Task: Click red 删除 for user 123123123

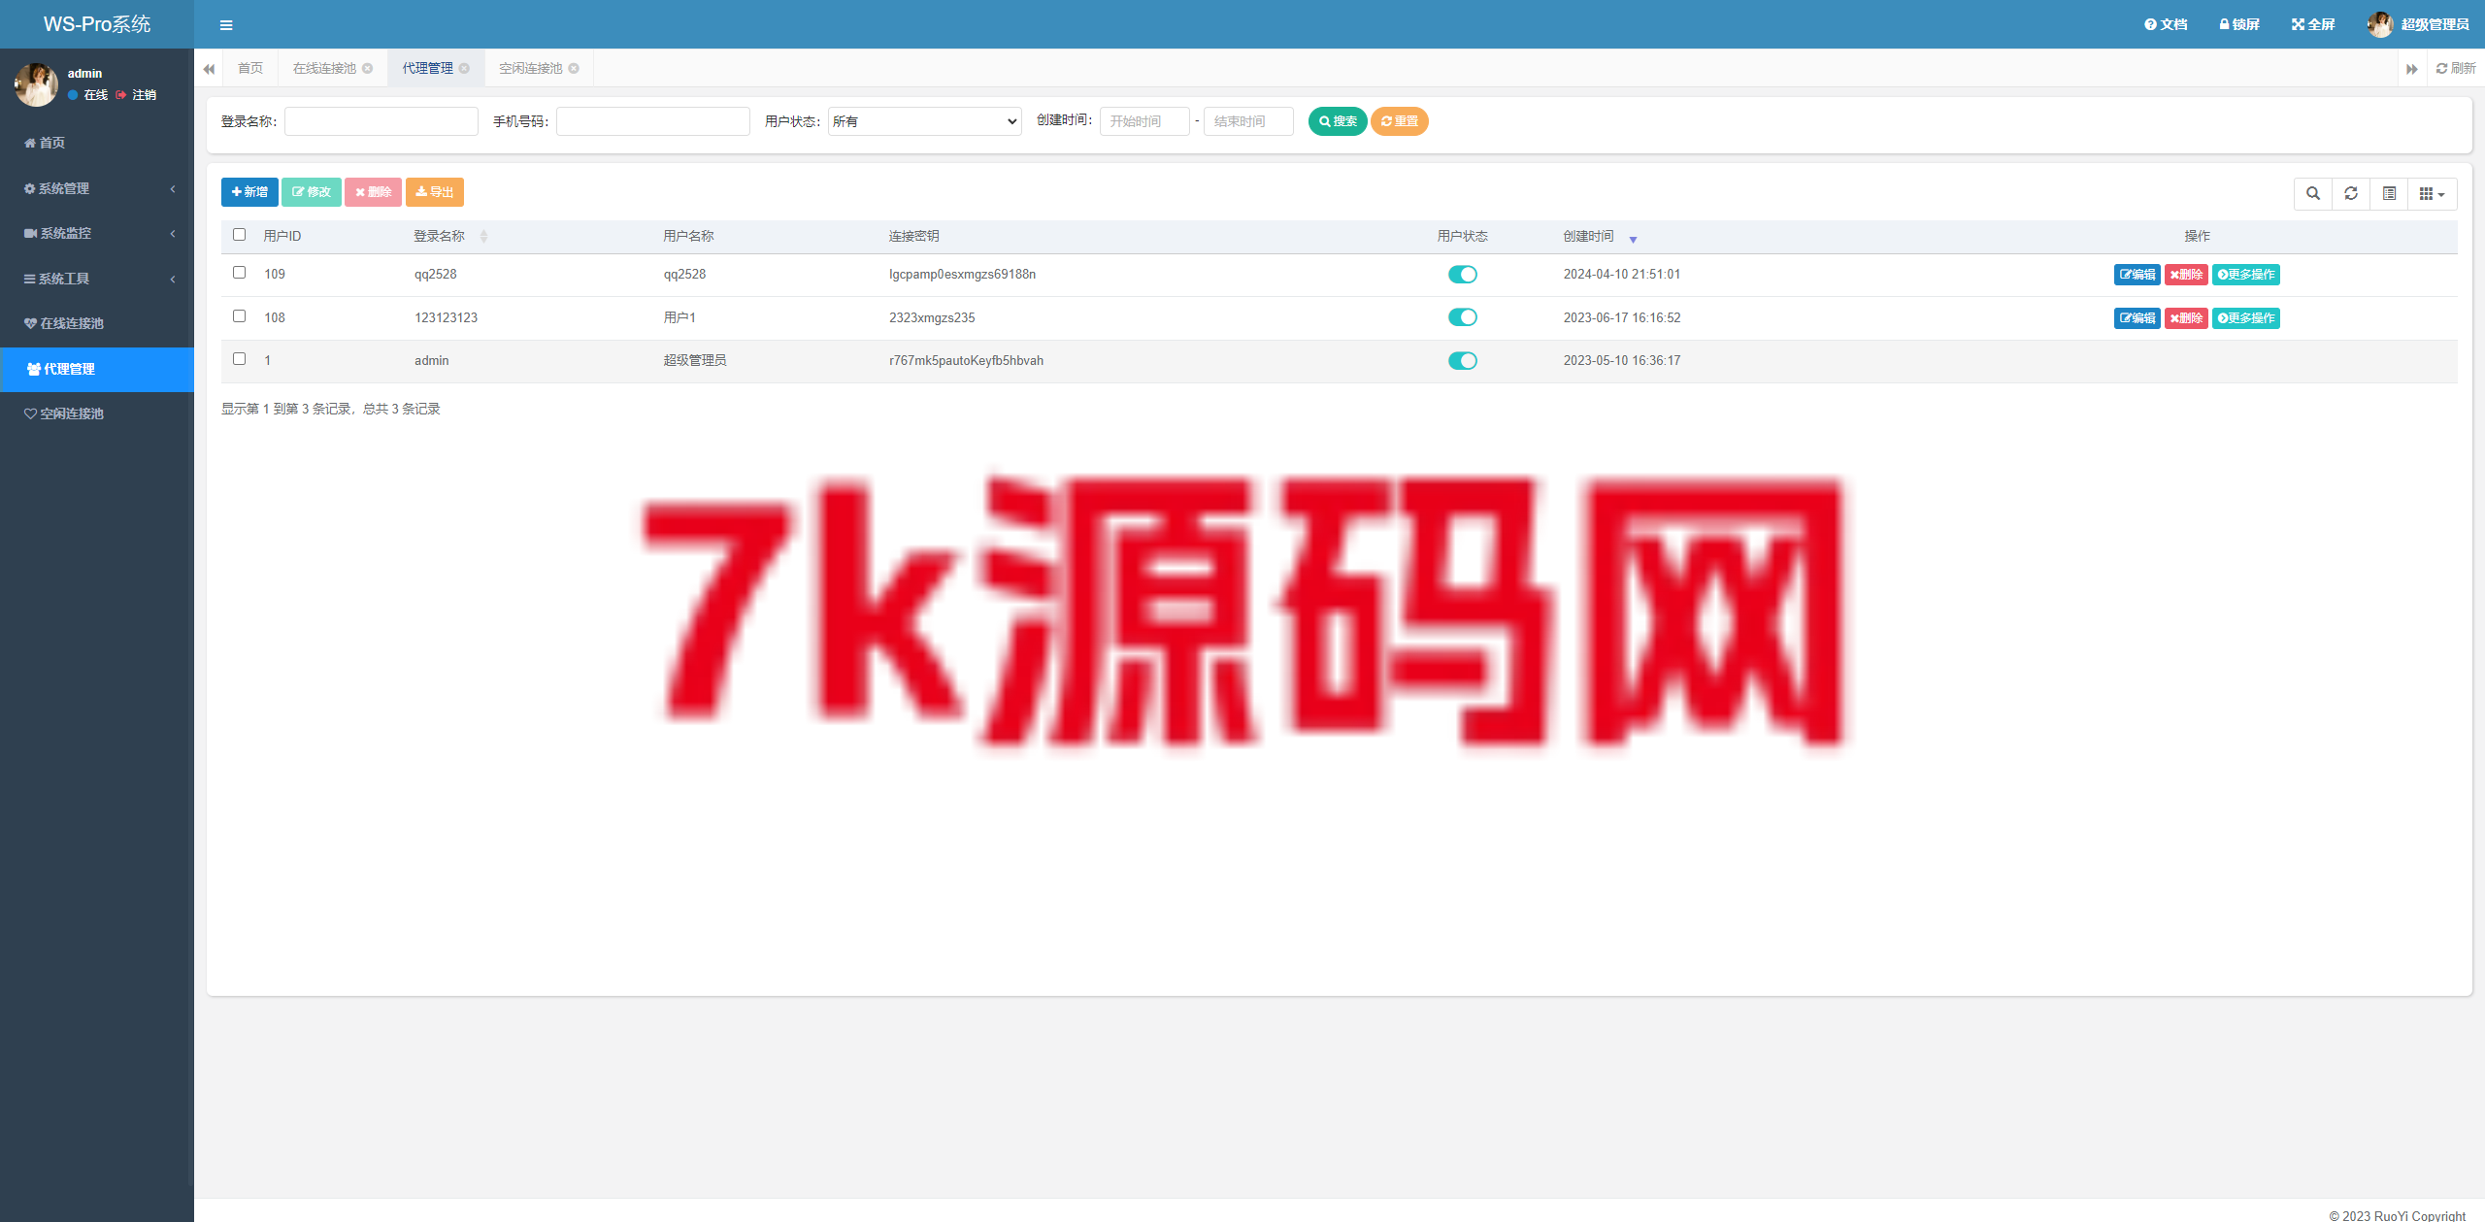Action: coord(2186,318)
